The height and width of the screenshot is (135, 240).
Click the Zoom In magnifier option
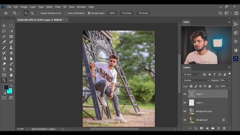pyautogui.click(x=26, y=13)
